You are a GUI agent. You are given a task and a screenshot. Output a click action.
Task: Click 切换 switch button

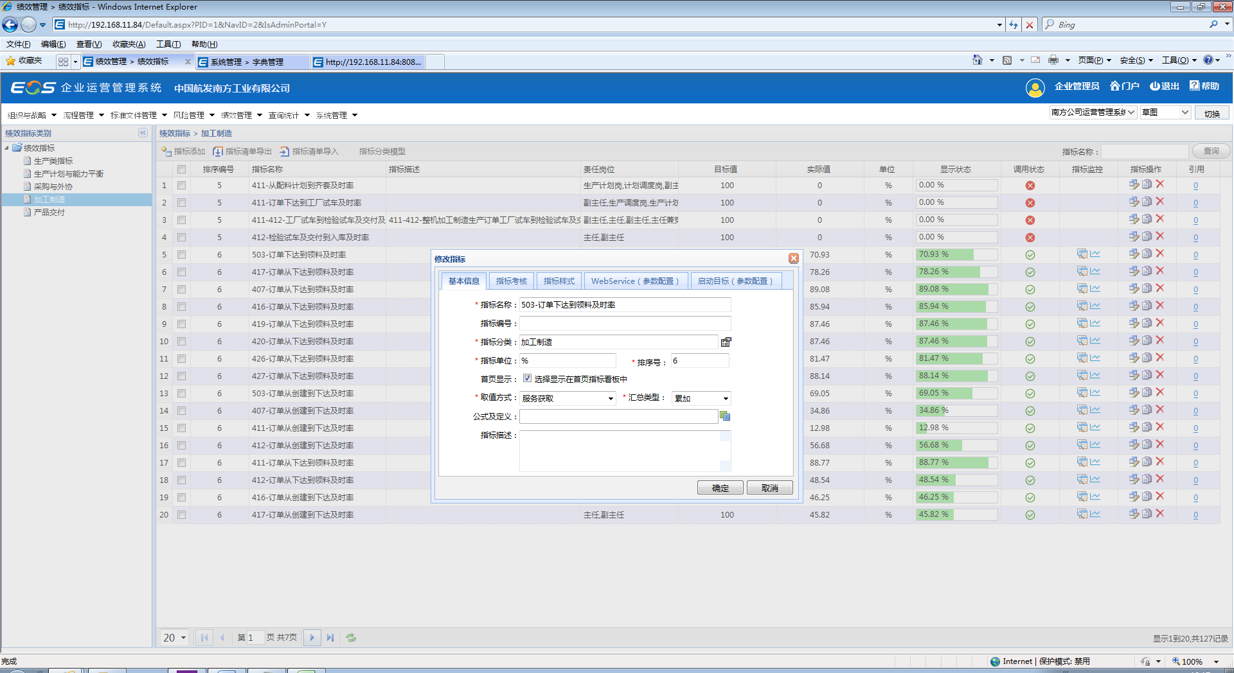pos(1212,114)
